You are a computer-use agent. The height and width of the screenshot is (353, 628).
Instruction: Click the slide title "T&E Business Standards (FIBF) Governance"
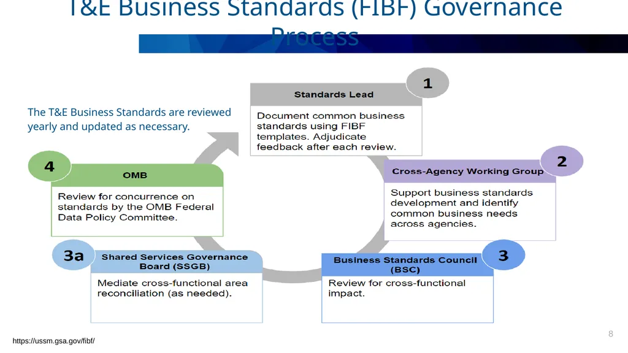pyautogui.click(x=316, y=9)
